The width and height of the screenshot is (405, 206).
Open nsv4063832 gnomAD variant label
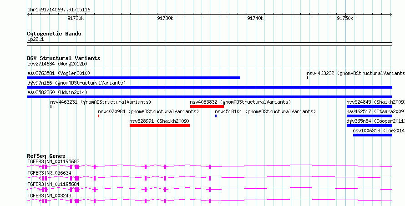tap(240, 102)
